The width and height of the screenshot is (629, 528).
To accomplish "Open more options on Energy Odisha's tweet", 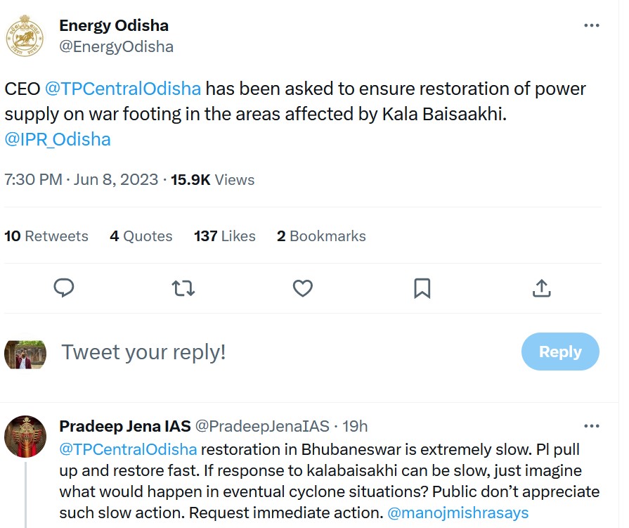I will [x=592, y=25].
